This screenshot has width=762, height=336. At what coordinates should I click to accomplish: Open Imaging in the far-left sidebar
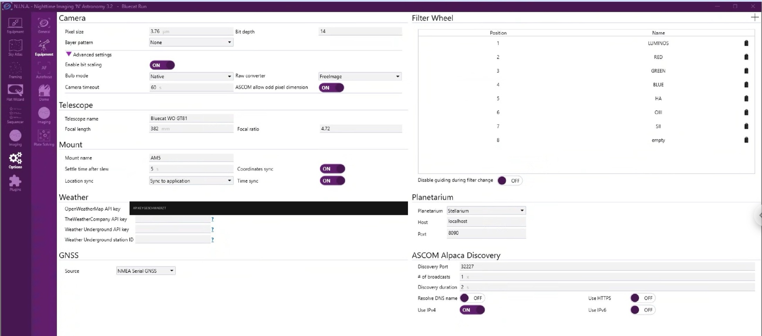pos(15,138)
